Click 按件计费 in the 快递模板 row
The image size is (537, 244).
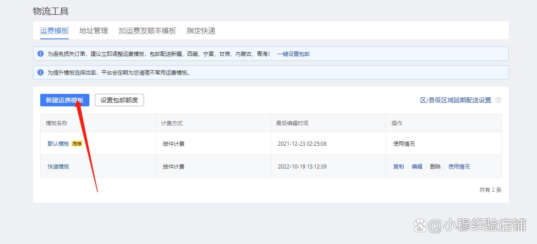[x=173, y=167]
